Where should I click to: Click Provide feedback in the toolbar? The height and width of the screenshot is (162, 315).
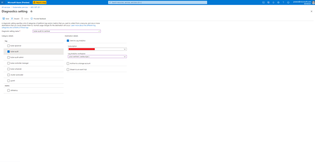(x=38, y=18)
